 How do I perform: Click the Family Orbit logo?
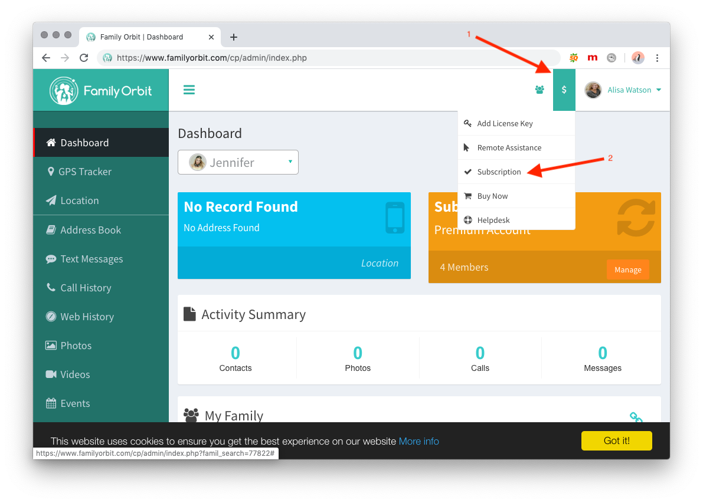coord(101,91)
